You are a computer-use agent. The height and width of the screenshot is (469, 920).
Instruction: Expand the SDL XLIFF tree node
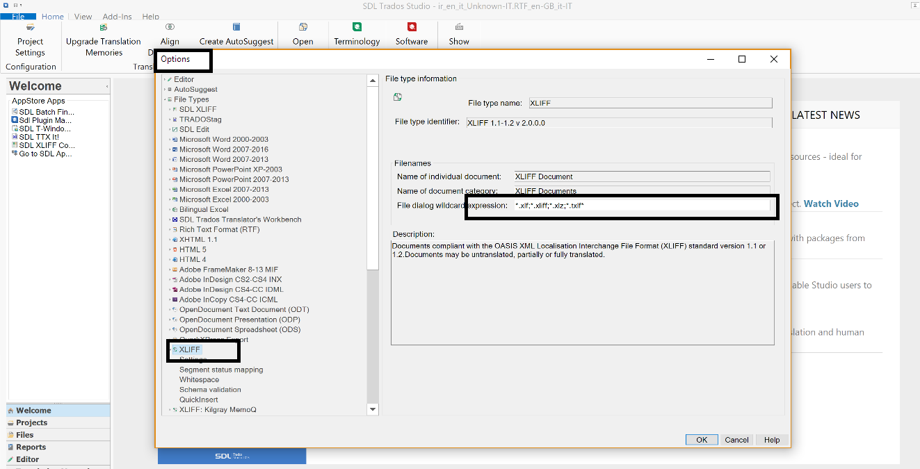click(169, 110)
